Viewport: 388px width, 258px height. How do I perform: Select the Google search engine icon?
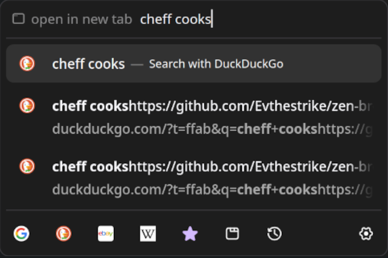coord(21,233)
